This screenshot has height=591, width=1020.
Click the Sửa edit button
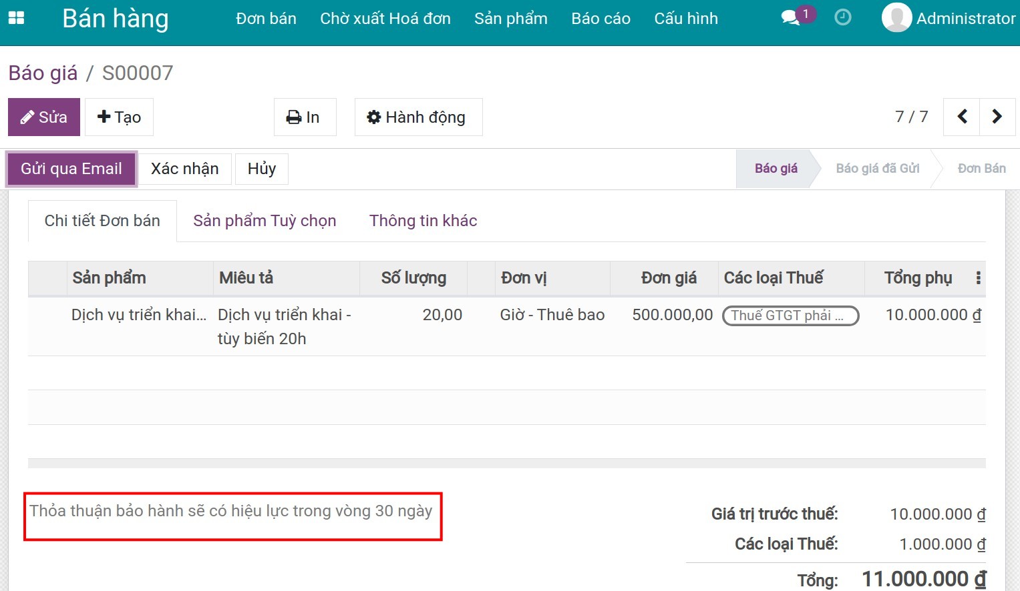point(44,117)
